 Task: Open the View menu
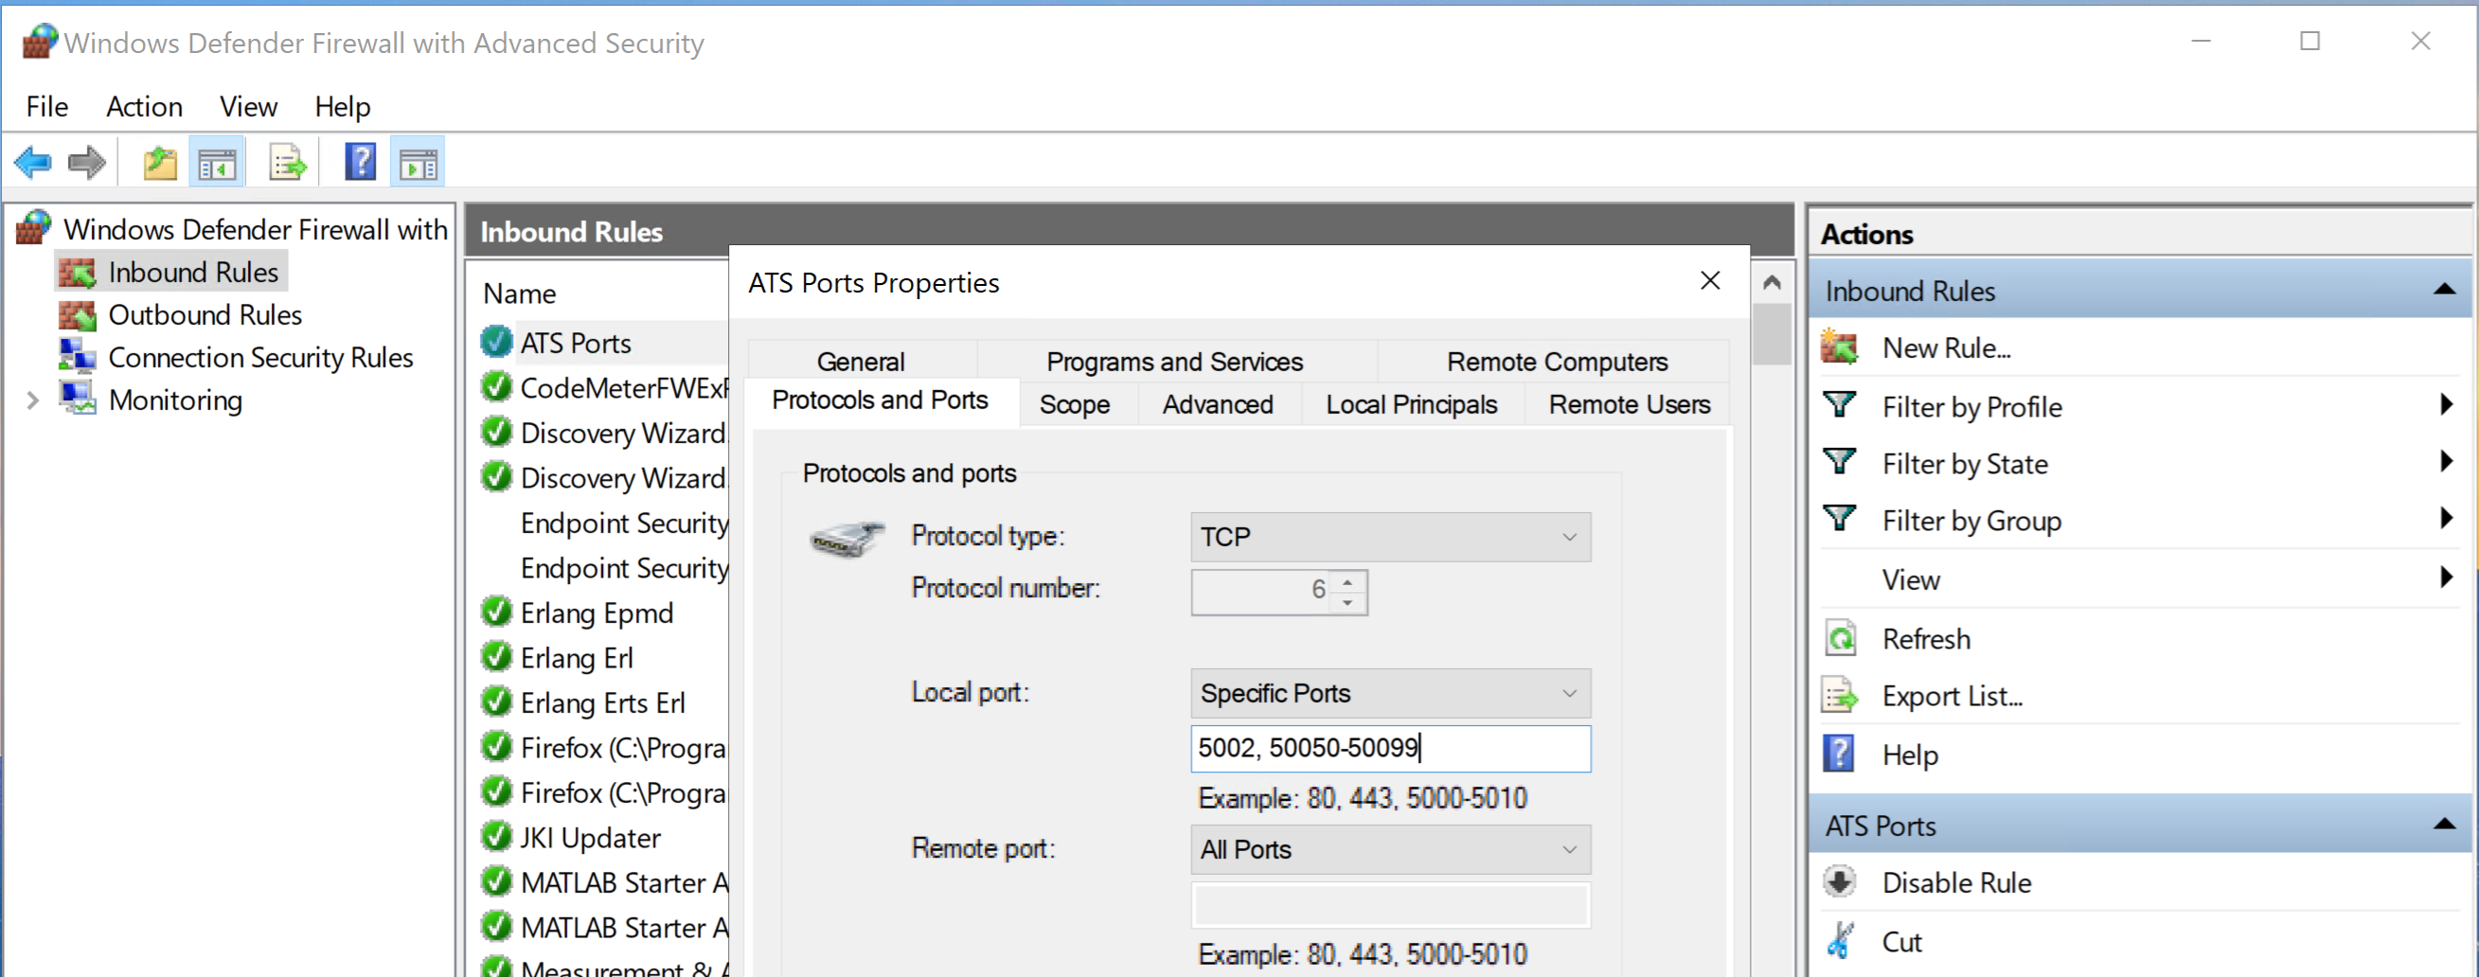[248, 106]
